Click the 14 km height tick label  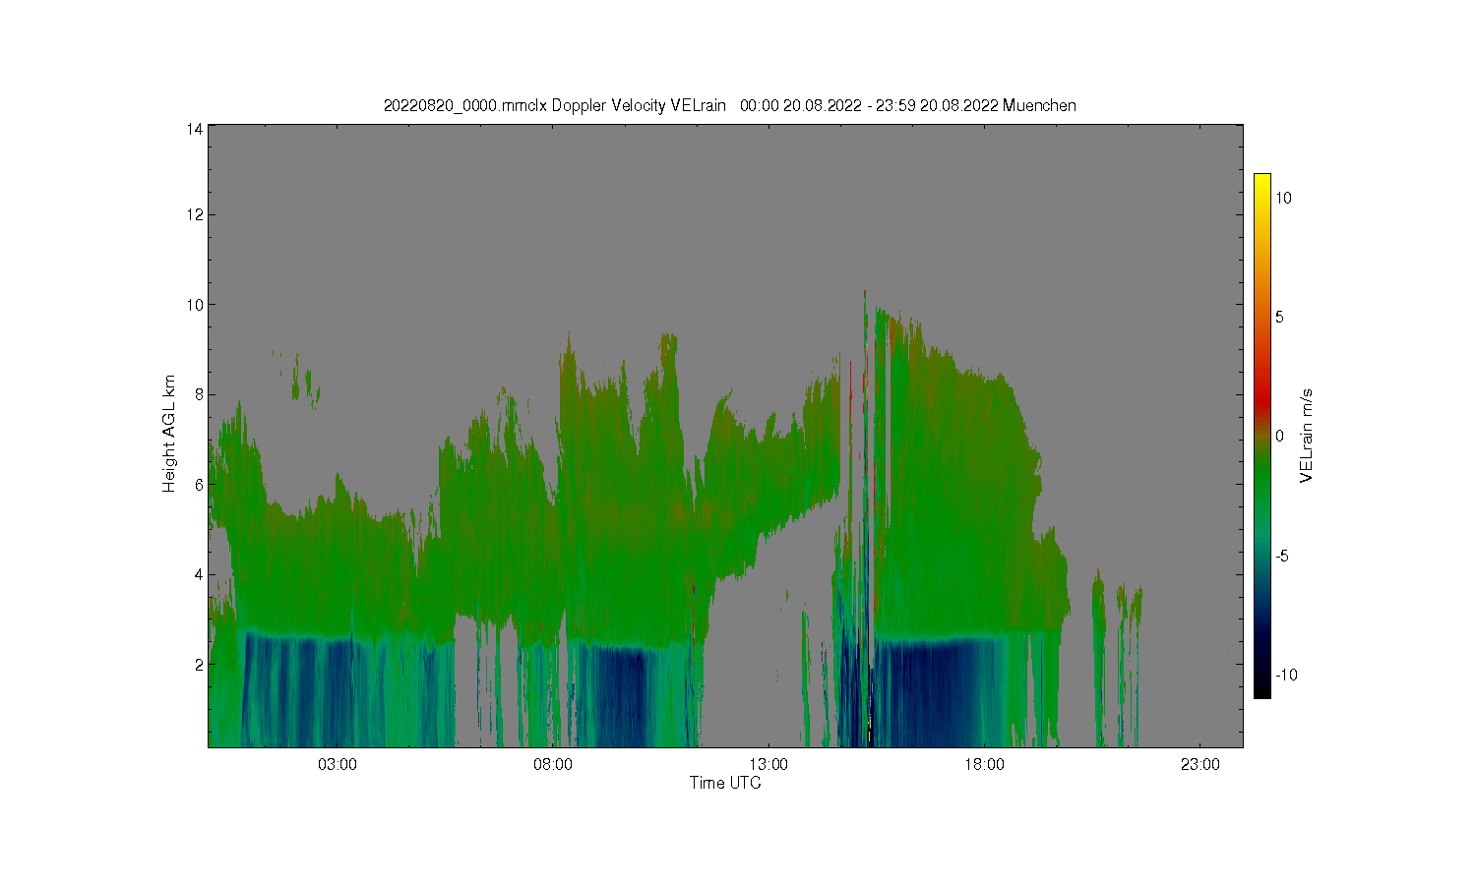pos(195,128)
